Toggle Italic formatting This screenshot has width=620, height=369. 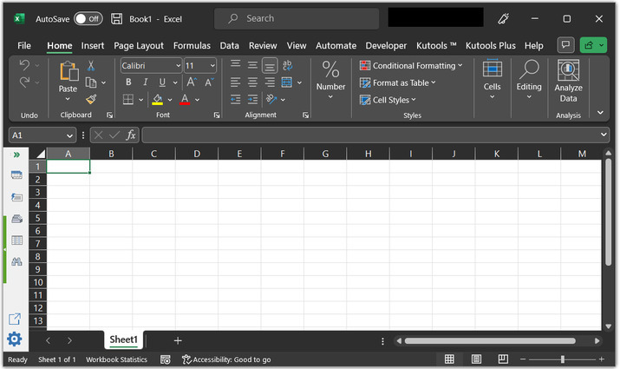(x=146, y=82)
